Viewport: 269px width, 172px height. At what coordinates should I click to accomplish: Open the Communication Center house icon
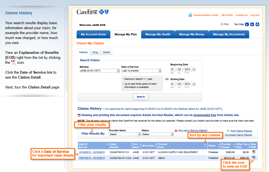click(x=190, y=15)
